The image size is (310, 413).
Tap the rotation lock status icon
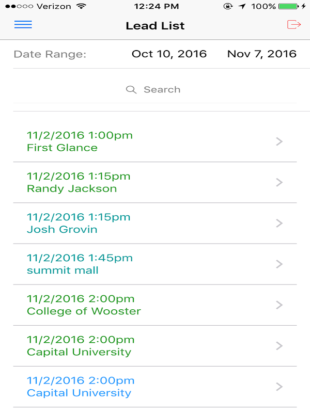[228, 7]
